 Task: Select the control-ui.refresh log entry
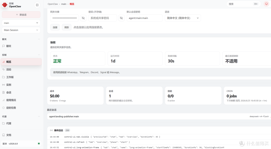[159, 142]
